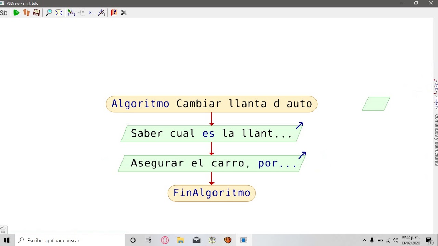The image size is (438, 246).
Task: Click the microphone tray icon
Action: pos(372,240)
